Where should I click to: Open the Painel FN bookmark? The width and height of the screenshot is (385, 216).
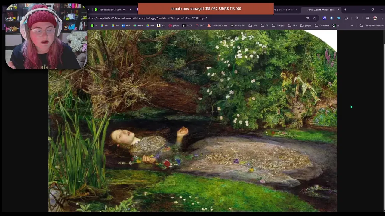click(x=238, y=25)
